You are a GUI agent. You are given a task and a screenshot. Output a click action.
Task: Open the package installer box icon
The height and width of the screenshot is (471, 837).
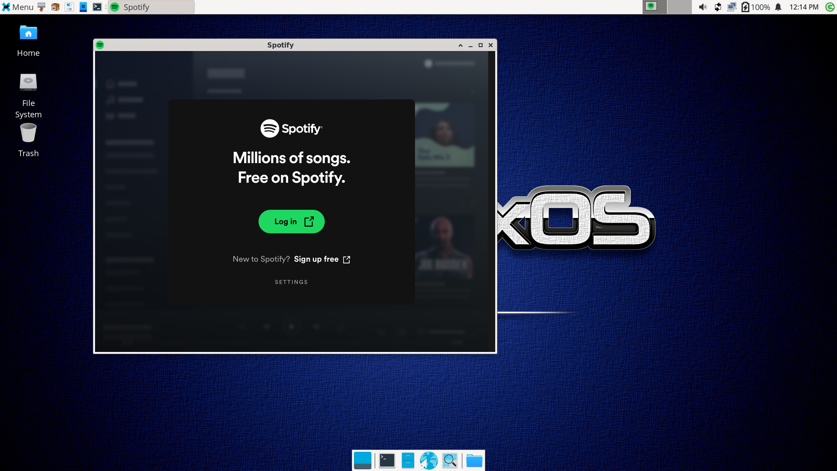click(x=55, y=7)
